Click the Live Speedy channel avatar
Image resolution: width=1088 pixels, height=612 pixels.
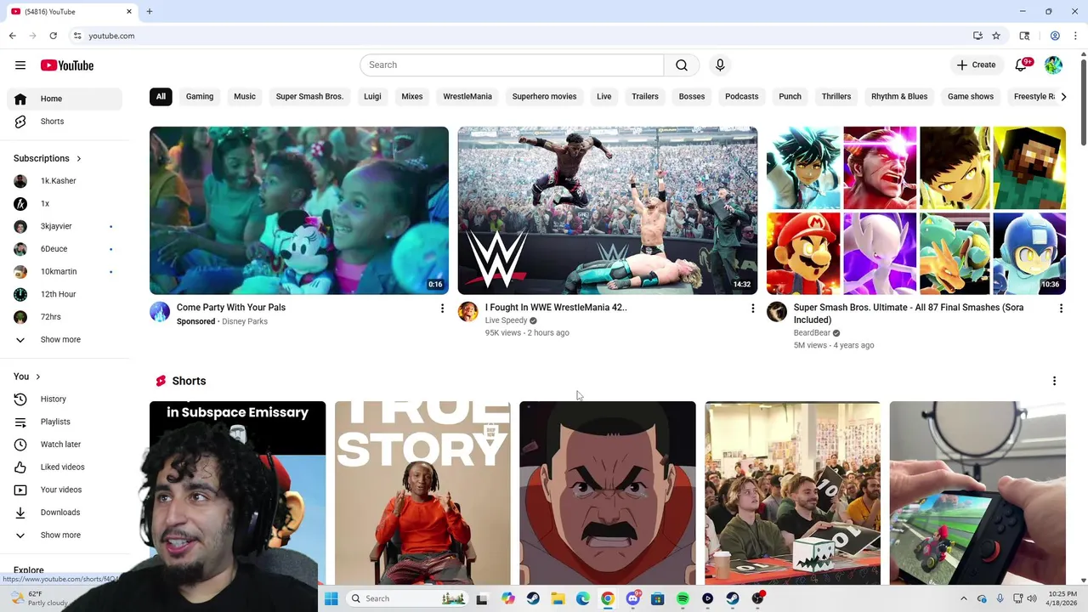point(467,312)
